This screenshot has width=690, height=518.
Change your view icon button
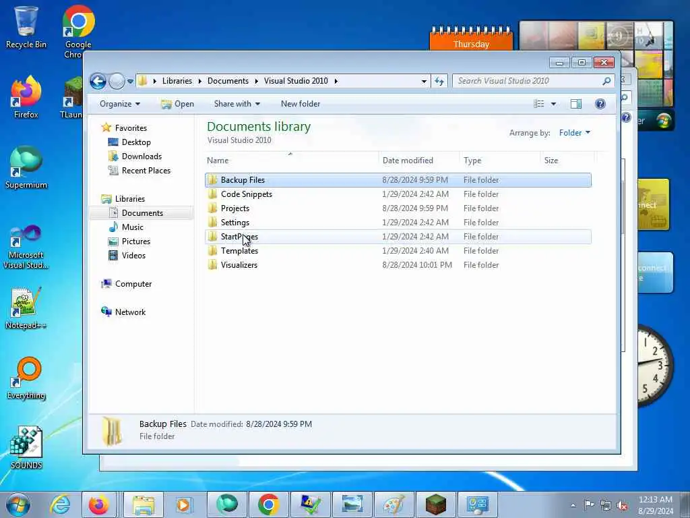coord(538,104)
